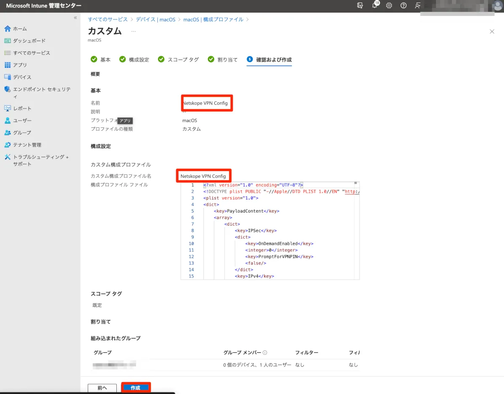Open ダッシュボード in the sidebar
Screen dimensions: 504x394
[x=29, y=41]
